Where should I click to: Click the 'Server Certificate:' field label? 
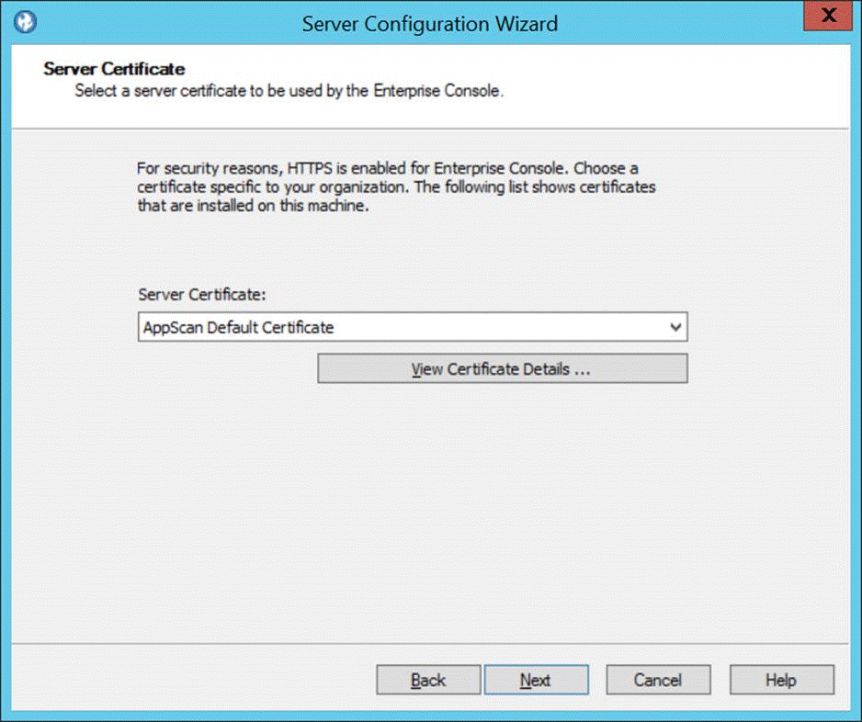[200, 294]
